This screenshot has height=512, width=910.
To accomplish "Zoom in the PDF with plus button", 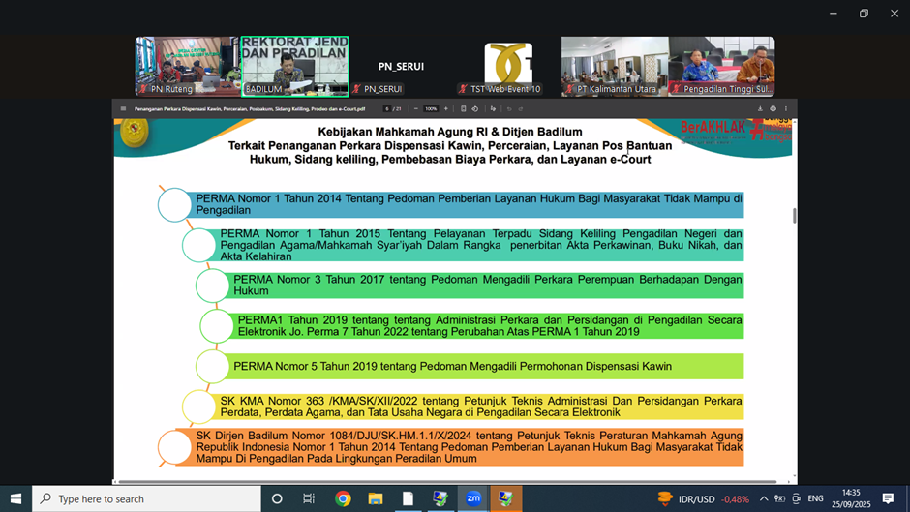I will [x=445, y=109].
